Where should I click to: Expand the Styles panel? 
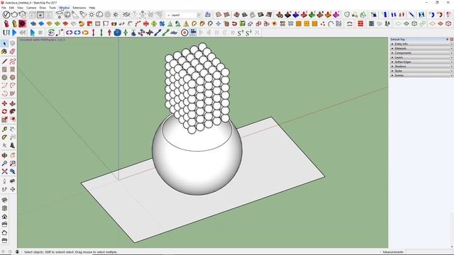(421, 71)
